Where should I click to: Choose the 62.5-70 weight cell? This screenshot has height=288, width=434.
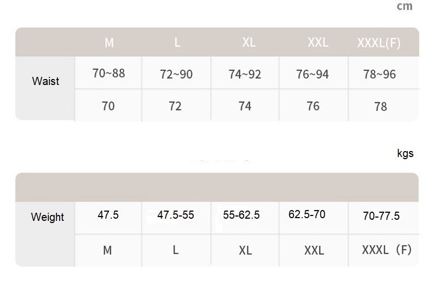point(307,214)
